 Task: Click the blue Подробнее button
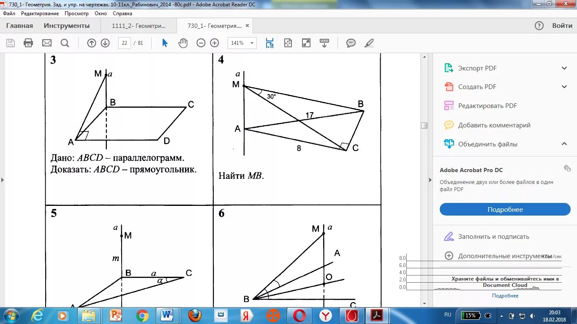point(505,209)
